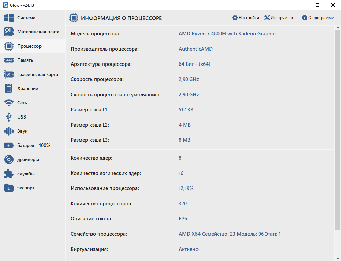Open the Инструменты tools menu
341x261 pixels.
[280, 18]
